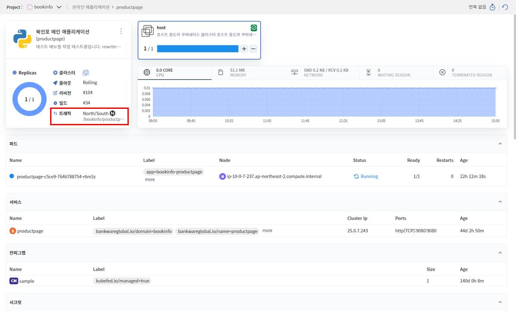Click the pod age 22h 12m 18s
The width and height of the screenshot is (516, 311).
pyautogui.click(x=472, y=176)
